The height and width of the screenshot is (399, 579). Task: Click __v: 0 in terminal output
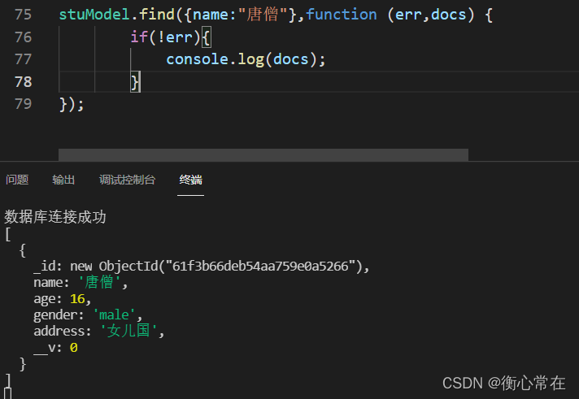point(55,348)
